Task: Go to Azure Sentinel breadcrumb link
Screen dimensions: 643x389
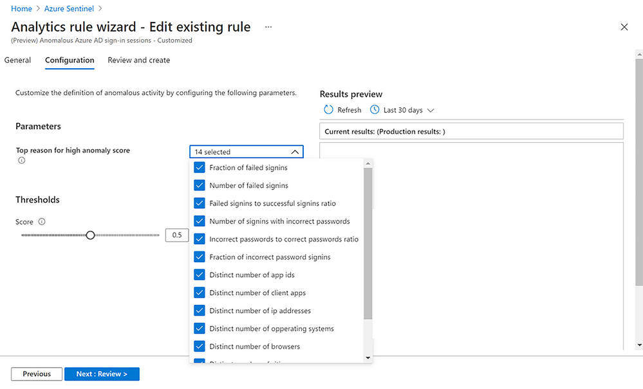Action: click(68, 9)
